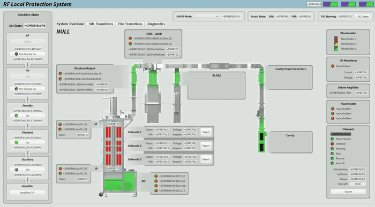Switch to the SIM Transitions tab

click(101, 24)
